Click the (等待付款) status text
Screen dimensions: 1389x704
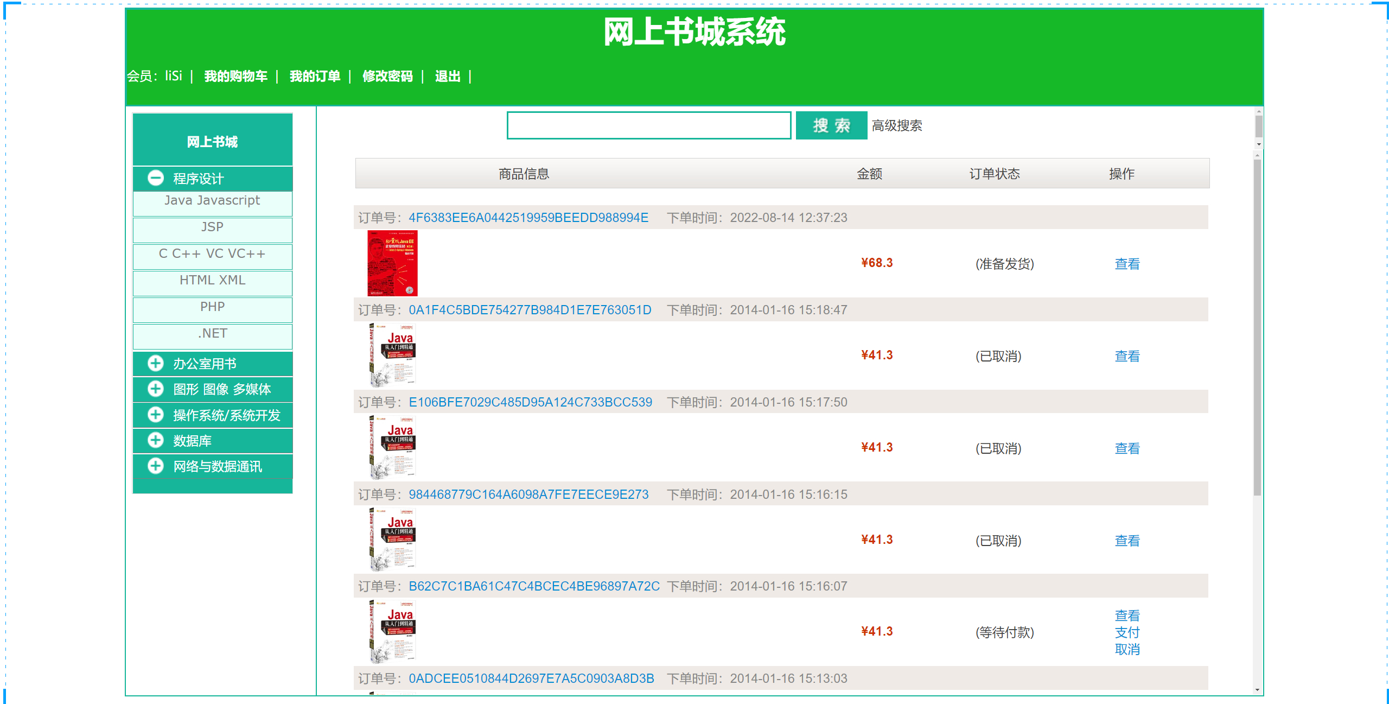(x=1005, y=632)
